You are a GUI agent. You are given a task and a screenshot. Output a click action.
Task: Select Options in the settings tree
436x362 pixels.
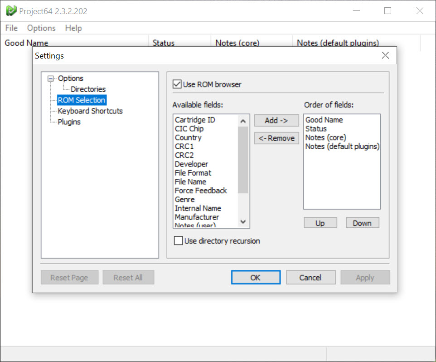coord(70,78)
